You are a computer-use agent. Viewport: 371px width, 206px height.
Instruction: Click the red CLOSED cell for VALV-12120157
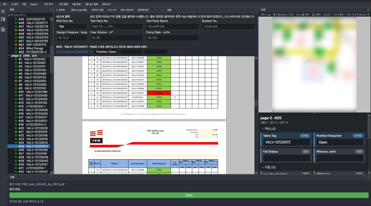159,93
